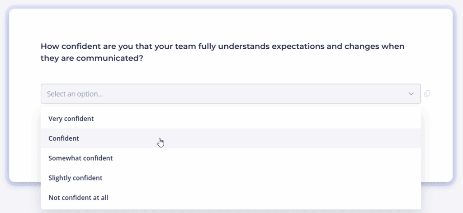Pick the 'Somewhat confident' answer

click(x=80, y=158)
